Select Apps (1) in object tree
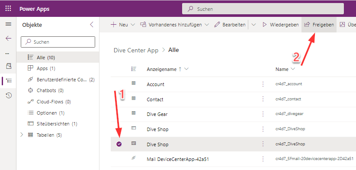Screen dimensions: 356x170 [58, 68]
